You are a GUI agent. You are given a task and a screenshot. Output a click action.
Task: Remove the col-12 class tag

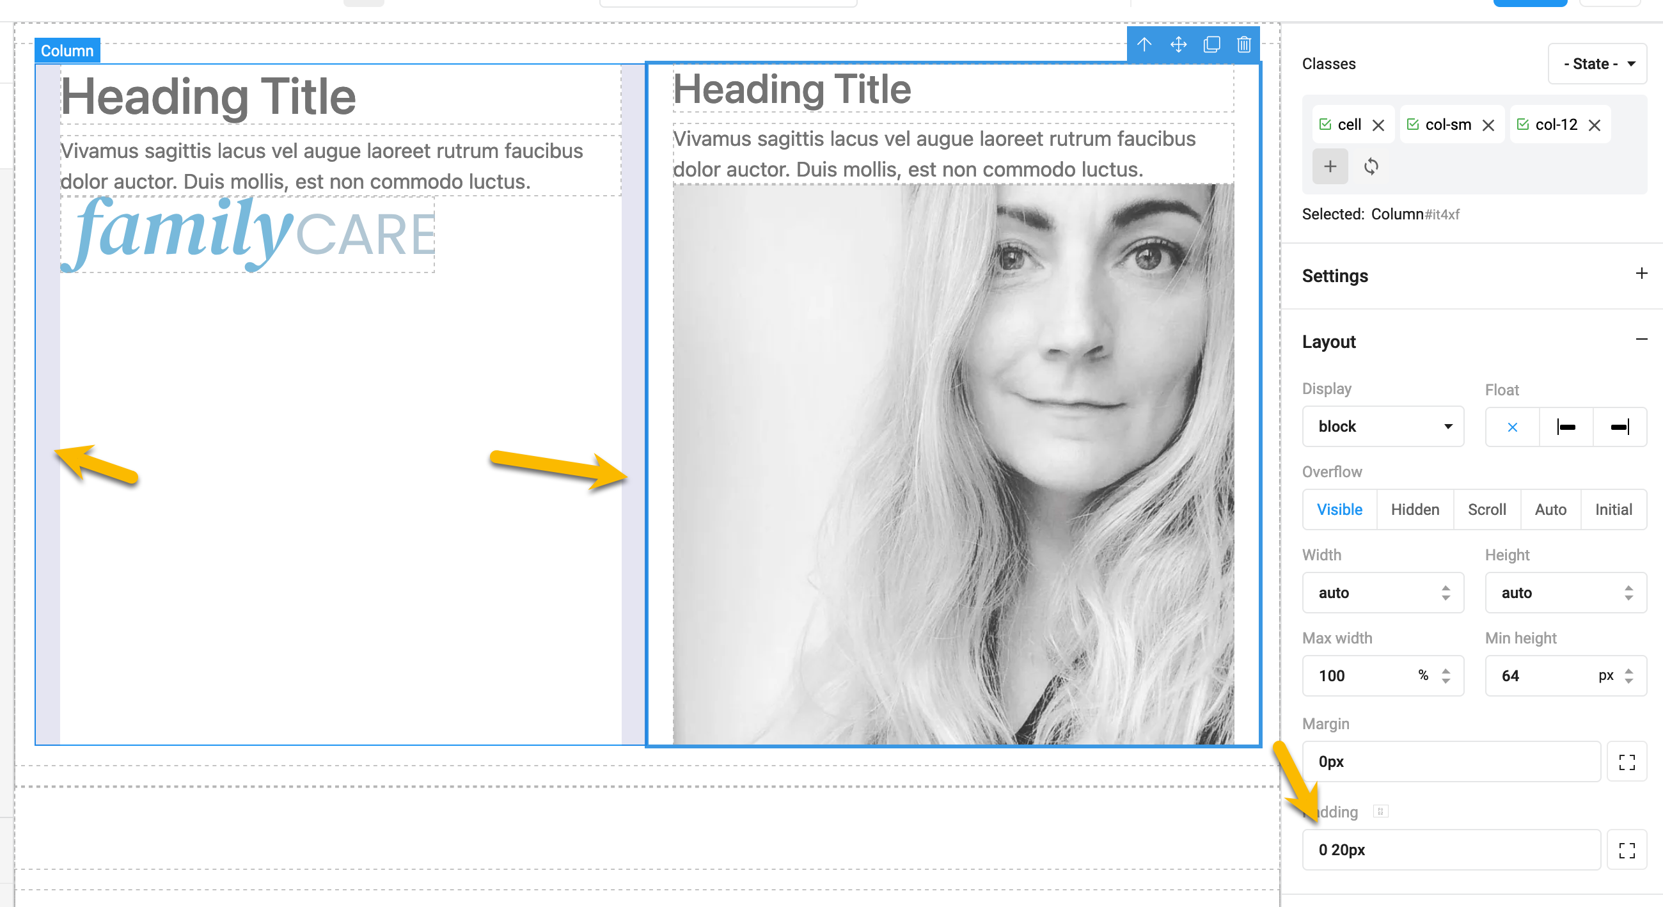pyautogui.click(x=1594, y=125)
